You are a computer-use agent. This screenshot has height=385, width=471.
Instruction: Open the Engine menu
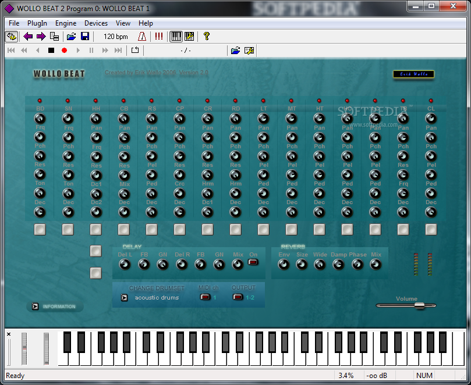click(65, 23)
